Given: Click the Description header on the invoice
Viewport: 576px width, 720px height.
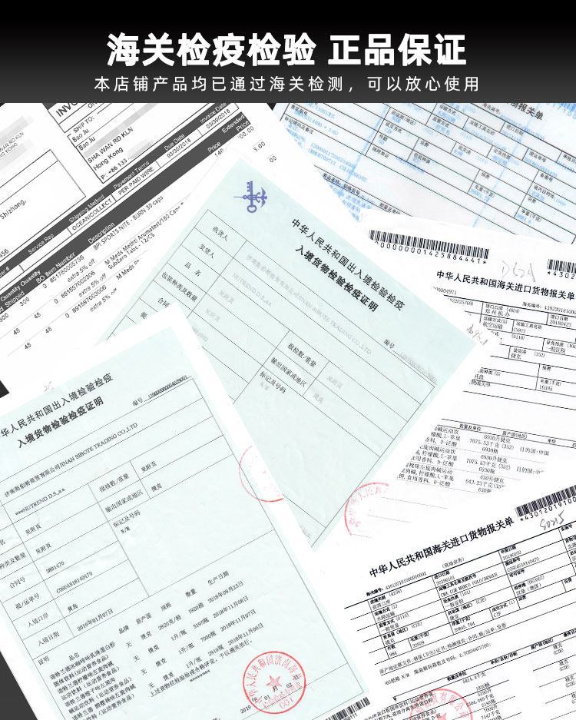Looking at the screenshot, I should click(101, 235).
